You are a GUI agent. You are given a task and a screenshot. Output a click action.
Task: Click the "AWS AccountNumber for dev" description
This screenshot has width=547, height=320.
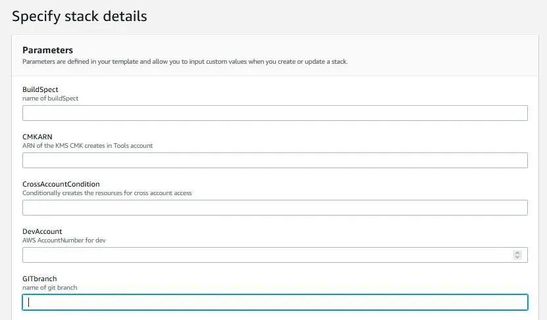[64, 240]
